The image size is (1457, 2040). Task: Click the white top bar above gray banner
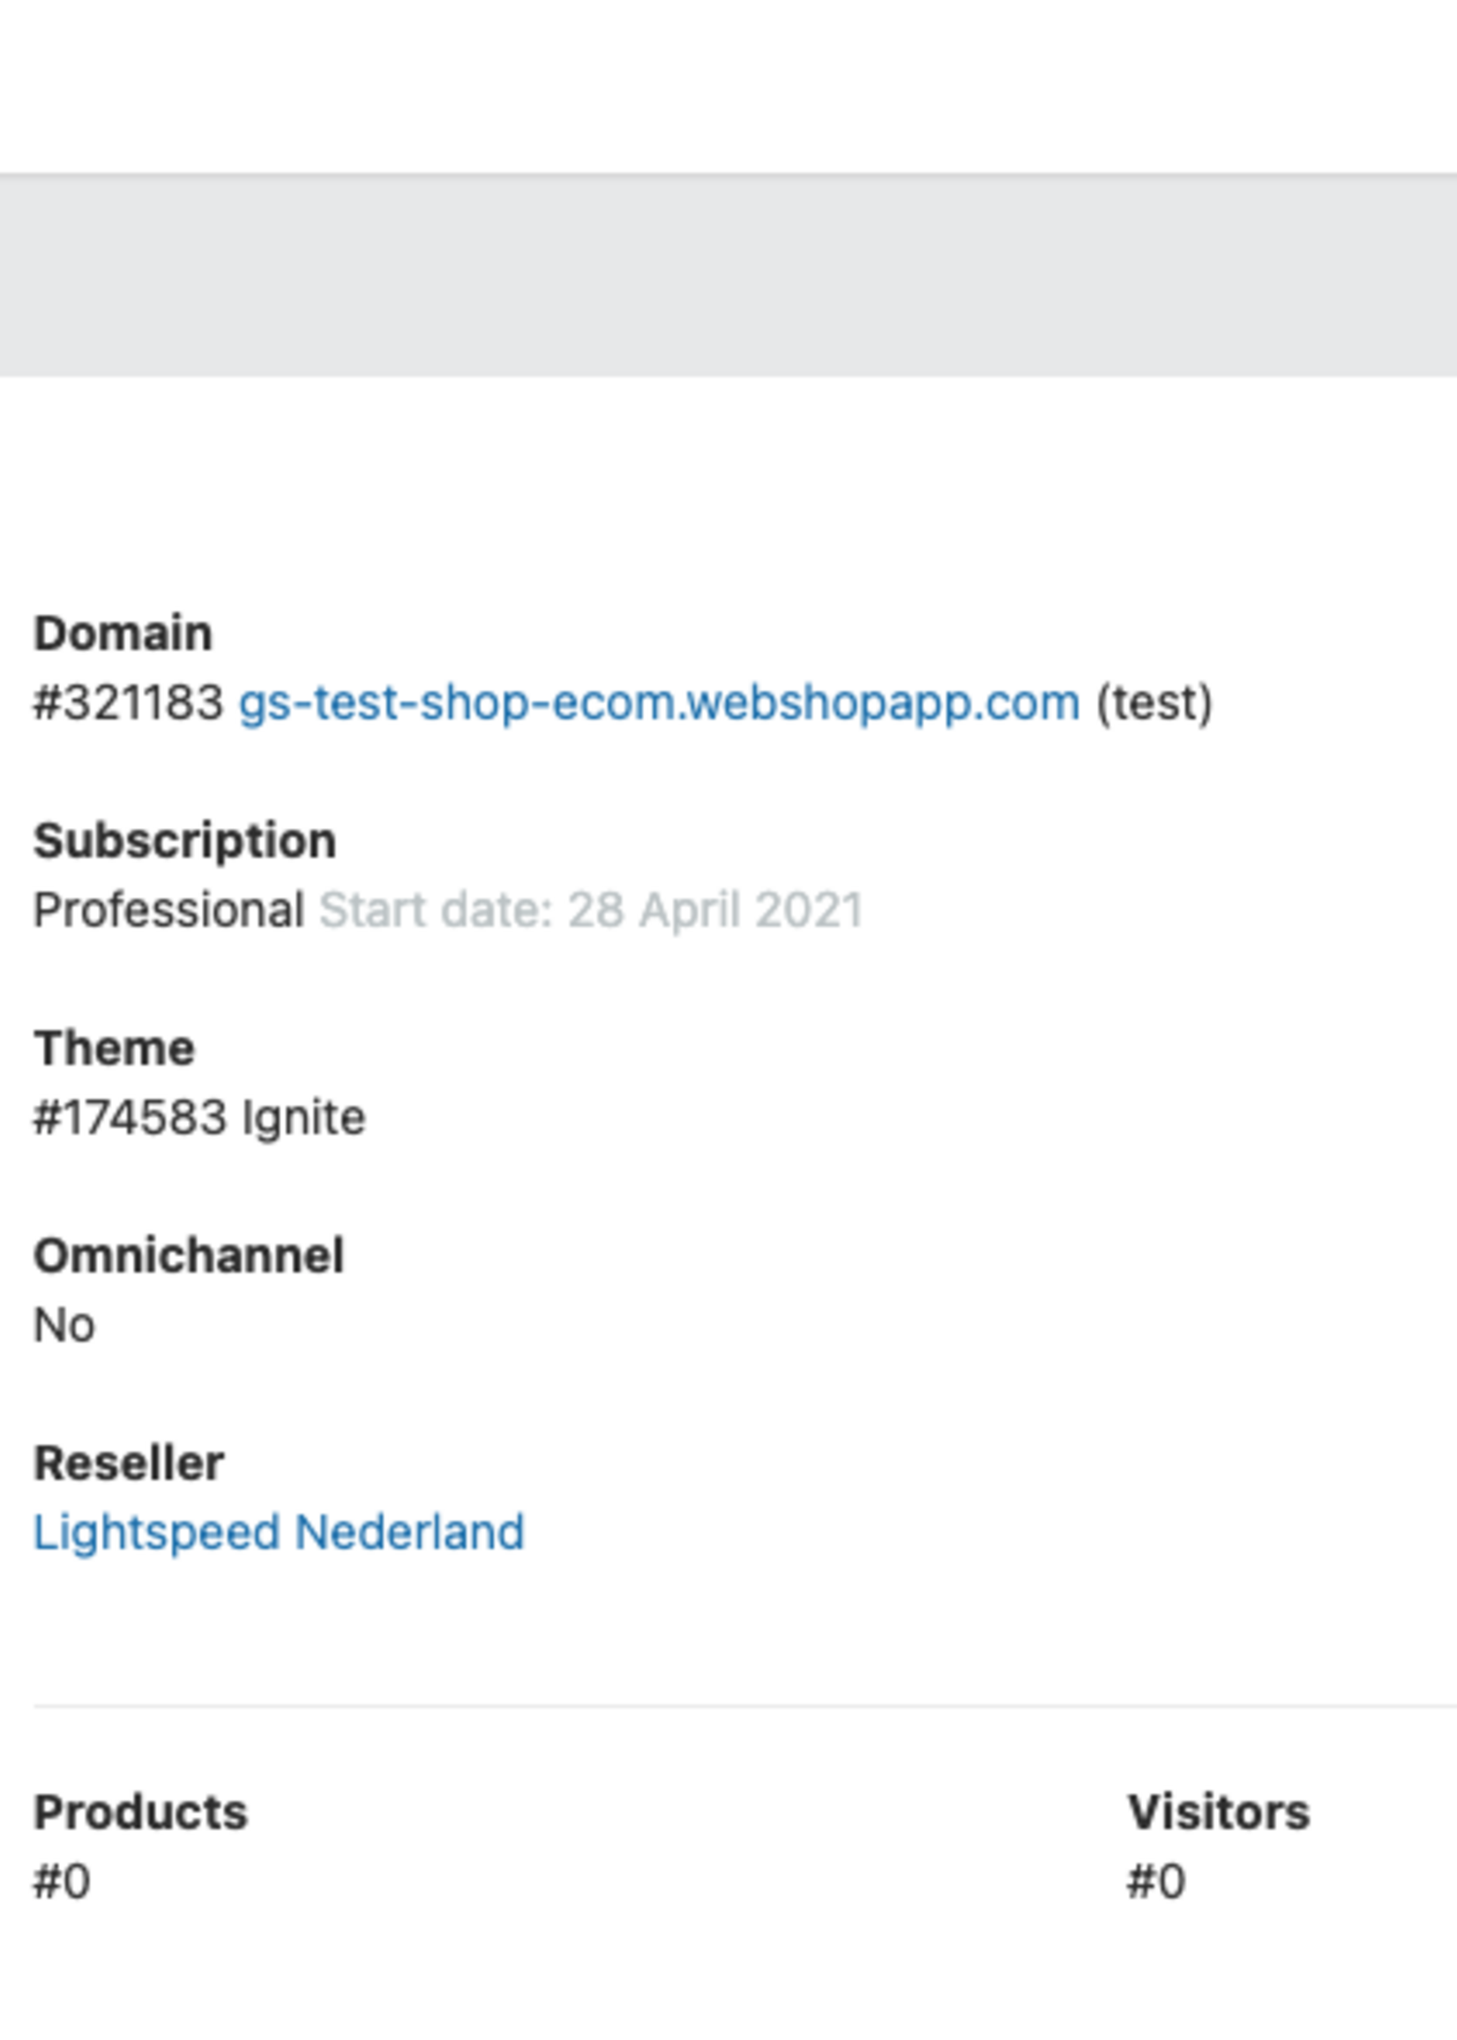(x=728, y=86)
